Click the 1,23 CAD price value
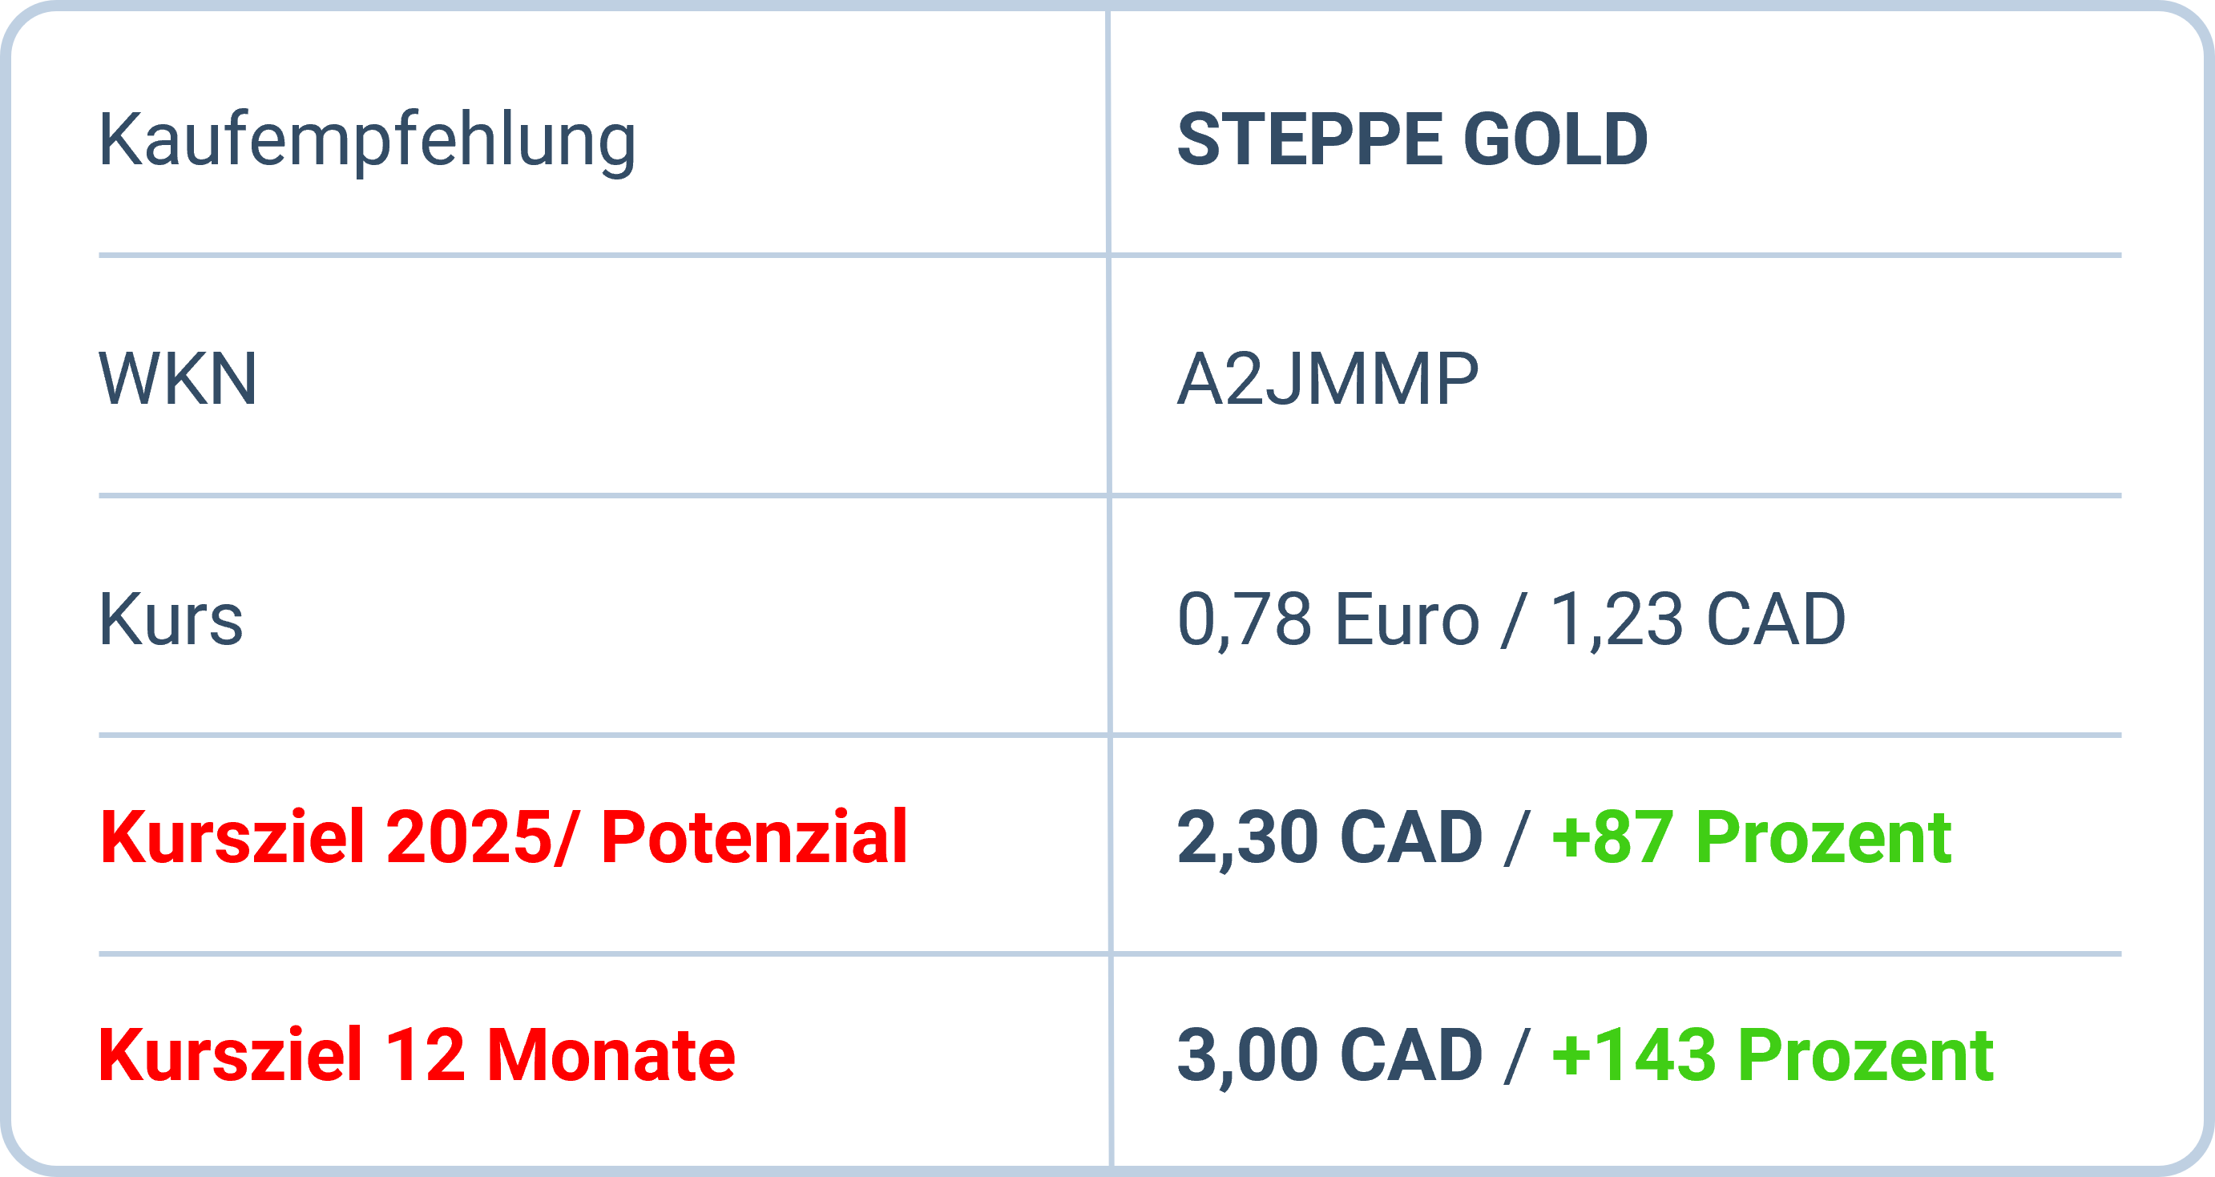Viewport: 2215px width, 1177px height. (x=1698, y=619)
